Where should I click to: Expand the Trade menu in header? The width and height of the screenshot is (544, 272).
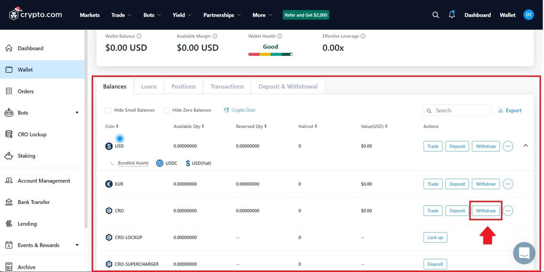click(x=121, y=15)
